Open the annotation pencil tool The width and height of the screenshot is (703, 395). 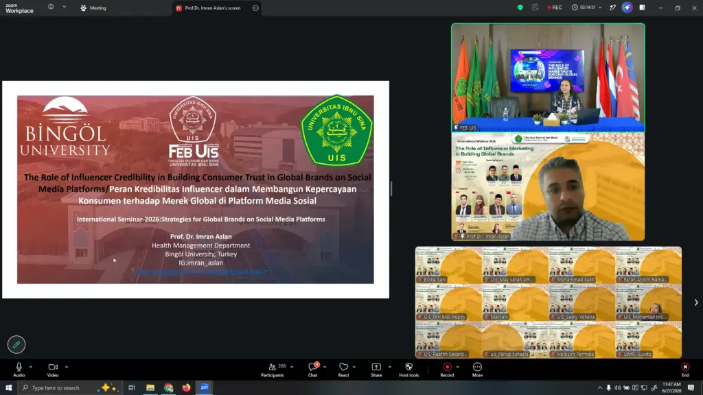pyautogui.click(x=16, y=344)
